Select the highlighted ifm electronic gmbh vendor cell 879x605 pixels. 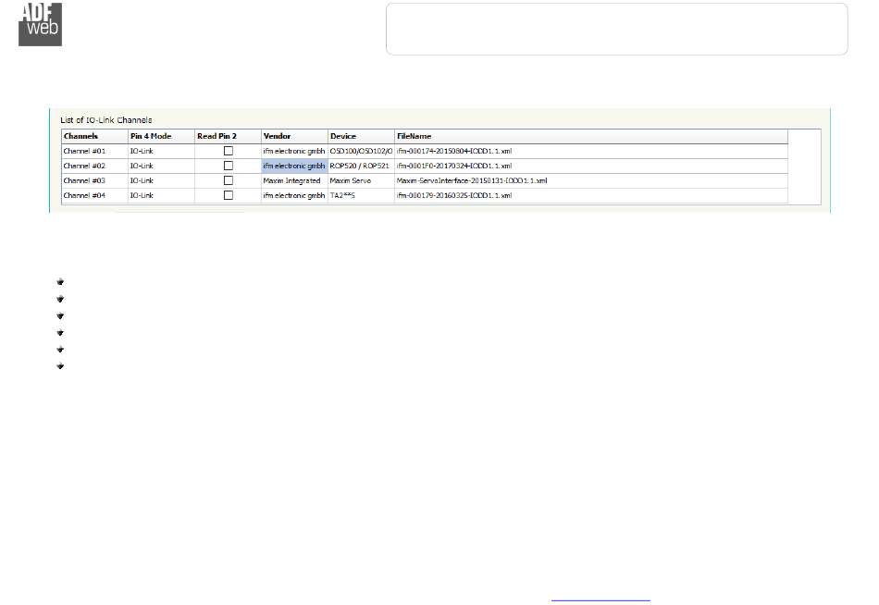tap(293, 166)
